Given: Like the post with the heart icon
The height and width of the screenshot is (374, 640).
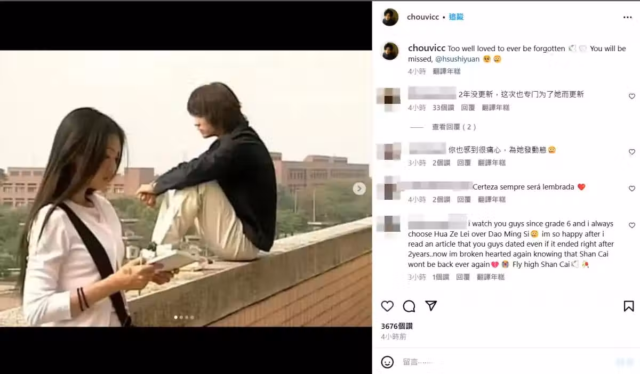Looking at the screenshot, I should 387,306.
